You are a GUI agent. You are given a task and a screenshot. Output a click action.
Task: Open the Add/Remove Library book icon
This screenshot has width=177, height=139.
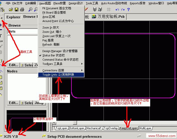(95, 10)
